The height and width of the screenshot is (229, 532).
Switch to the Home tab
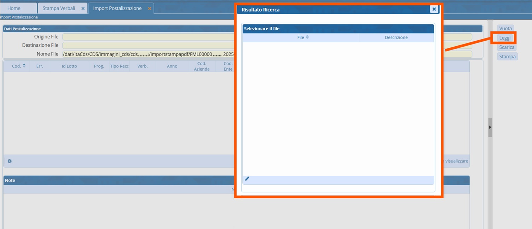14,8
